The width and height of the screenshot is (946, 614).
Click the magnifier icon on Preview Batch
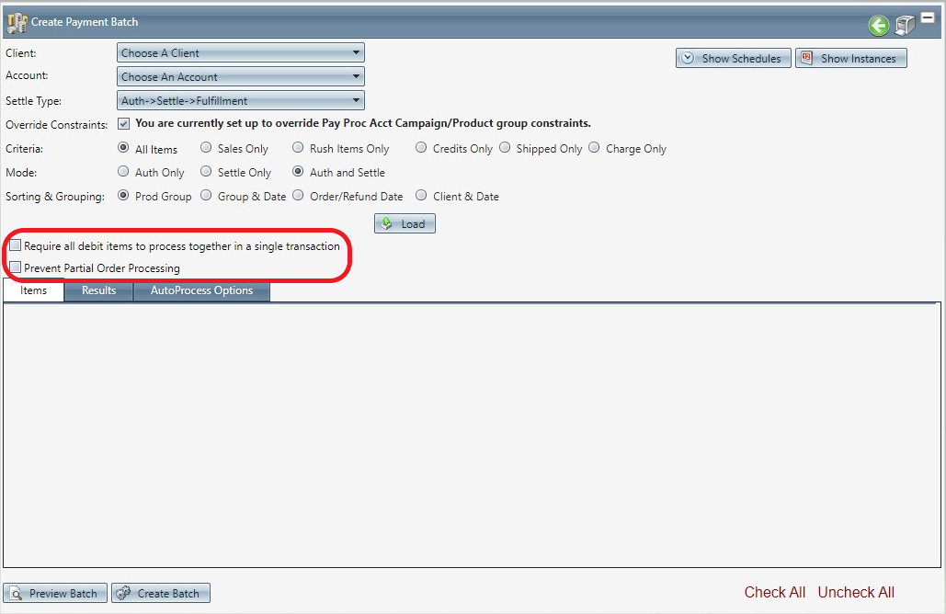point(16,594)
